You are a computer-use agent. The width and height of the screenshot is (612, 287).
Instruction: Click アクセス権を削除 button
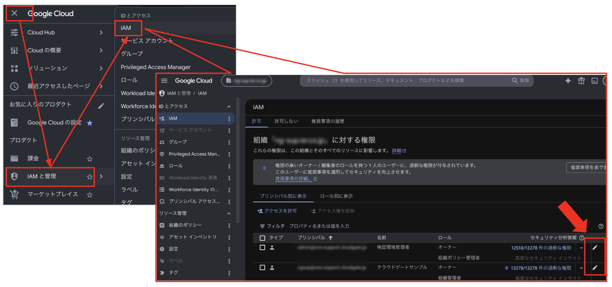[x=333, y=211]
